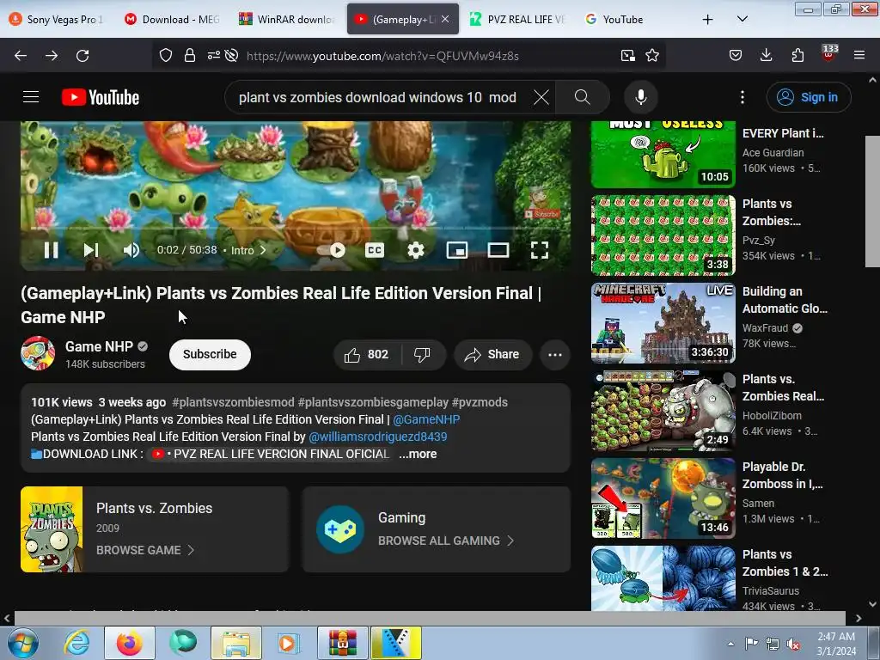Open PVZ REAL LIFE VERCION FINAL OFICIAL link
This screenshot has width=880, height=660.
click(x=271, y=454)
